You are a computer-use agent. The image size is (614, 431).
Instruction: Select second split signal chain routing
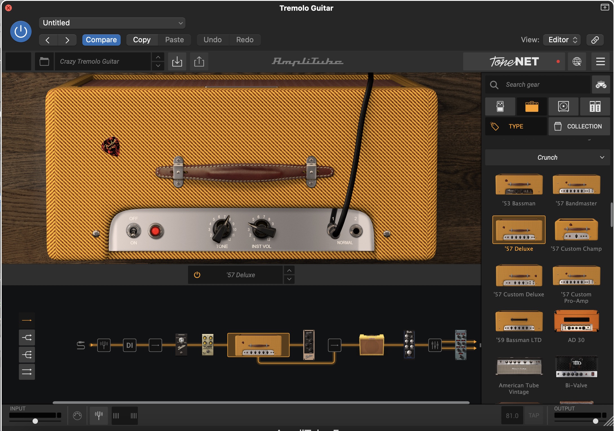[27, 337]
